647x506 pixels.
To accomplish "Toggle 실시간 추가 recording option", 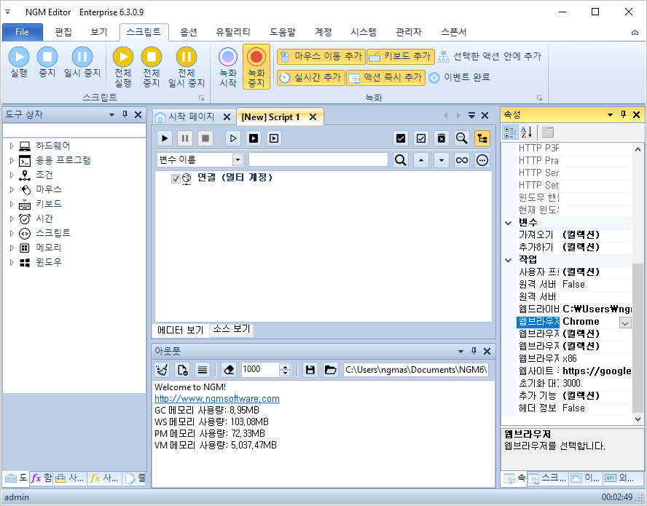I will click(310, 77).
